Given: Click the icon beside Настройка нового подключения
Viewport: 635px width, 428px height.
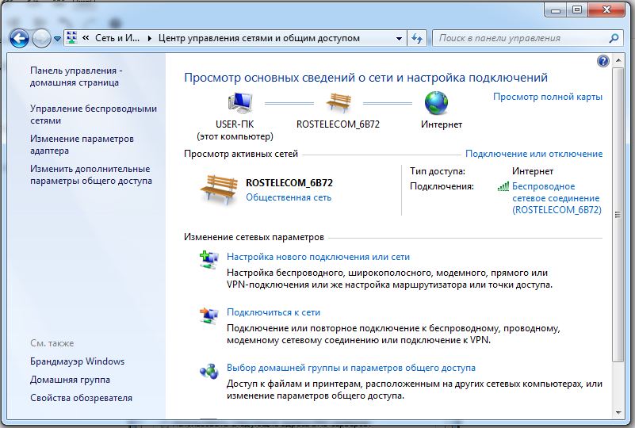Looking at the screenshot, I should pyautogui.click(x=208, y=258).
